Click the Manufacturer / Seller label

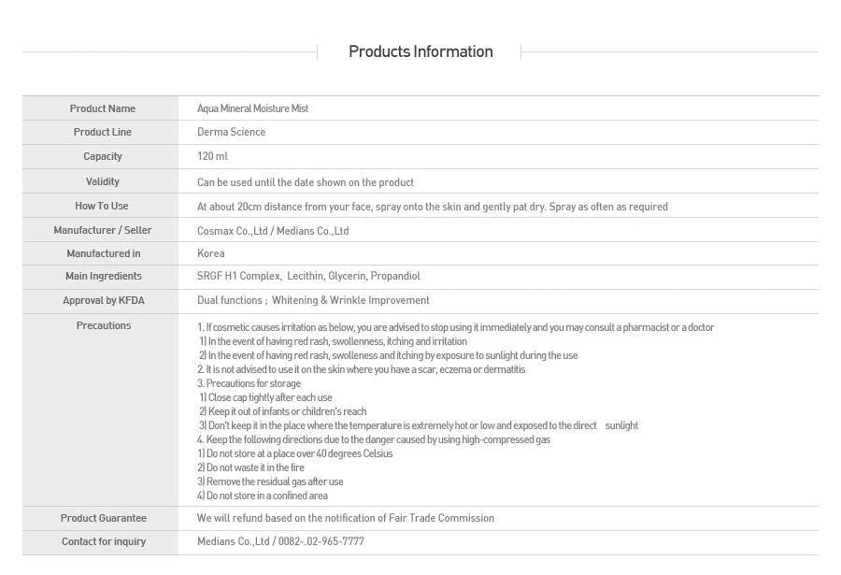[x=102, y=230]
